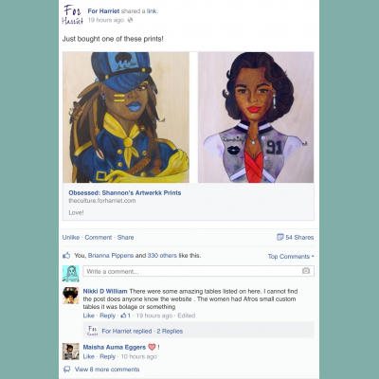Click the For Harriet page logo

pyautogui.click(x=73, y=15)
